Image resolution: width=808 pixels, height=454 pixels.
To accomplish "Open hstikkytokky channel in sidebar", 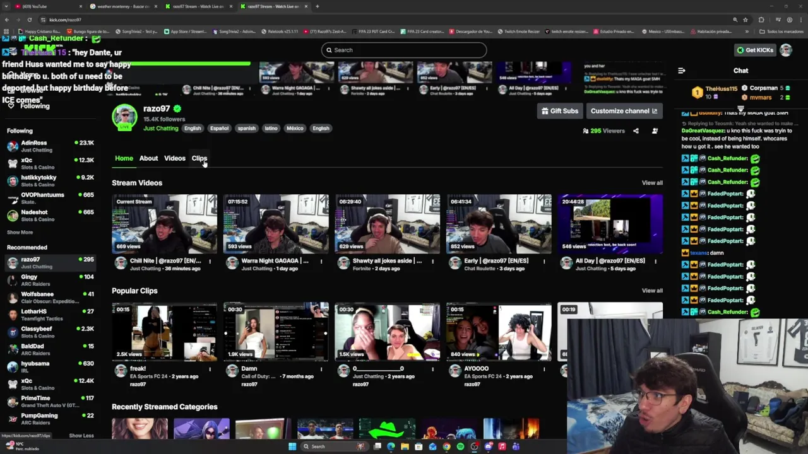I will (50, 181).
